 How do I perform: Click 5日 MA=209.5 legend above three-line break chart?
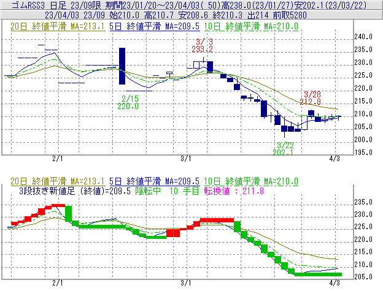click(x=155, y=181)
